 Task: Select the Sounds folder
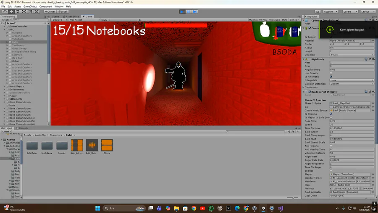(62, 147)
